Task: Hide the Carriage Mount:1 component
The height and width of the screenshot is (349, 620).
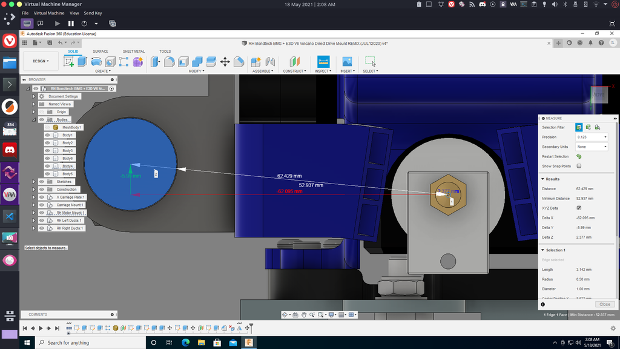Action: point(42,205)
